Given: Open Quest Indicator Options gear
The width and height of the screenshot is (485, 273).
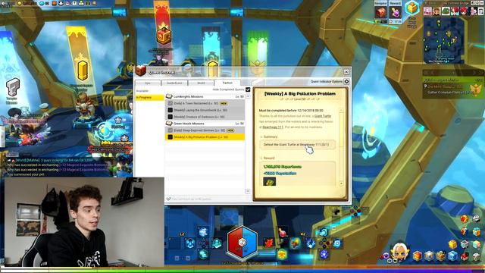Looking at the screenshot, I should point(346,81).
